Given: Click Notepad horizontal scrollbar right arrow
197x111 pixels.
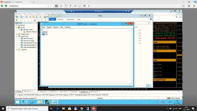Looking at the screenshot, I should click(130, 84).
